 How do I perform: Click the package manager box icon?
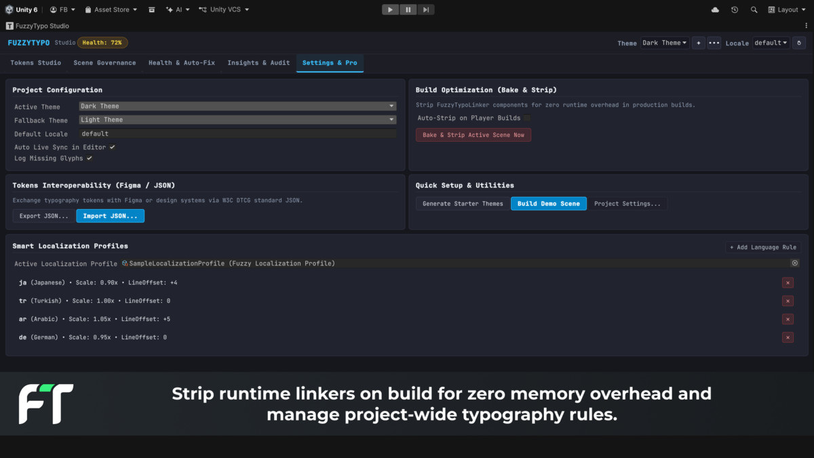[x=152, y=9]
